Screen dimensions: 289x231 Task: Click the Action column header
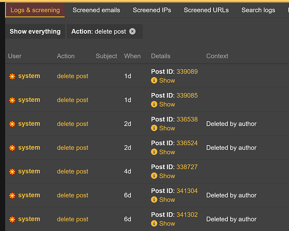click(x=66, y=56)
